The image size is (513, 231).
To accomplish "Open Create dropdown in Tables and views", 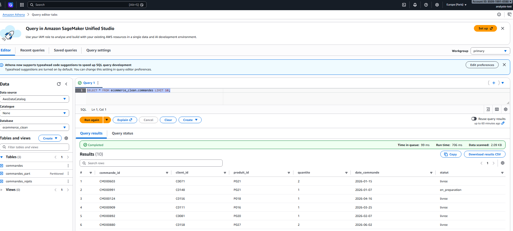I will click(x=50, y=138).
